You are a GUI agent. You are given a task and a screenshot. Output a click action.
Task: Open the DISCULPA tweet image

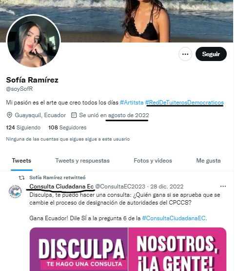[128, 249]
